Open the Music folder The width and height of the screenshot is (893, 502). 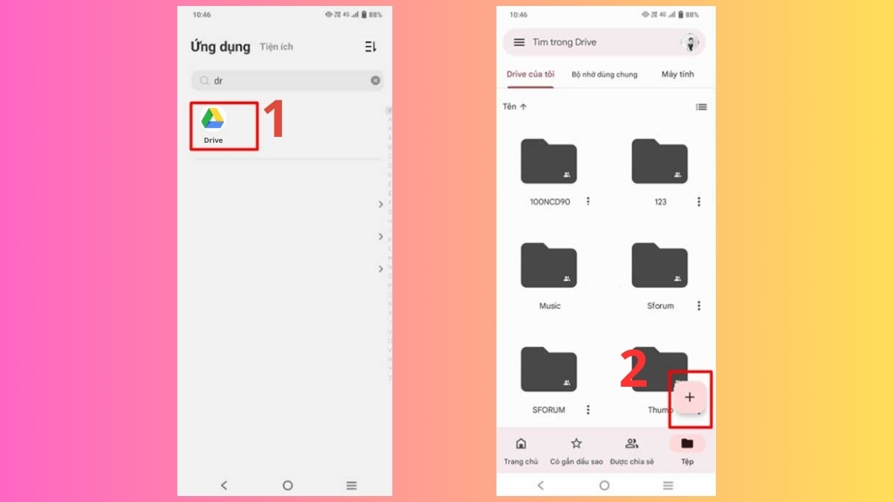click(x=548, y=266)
